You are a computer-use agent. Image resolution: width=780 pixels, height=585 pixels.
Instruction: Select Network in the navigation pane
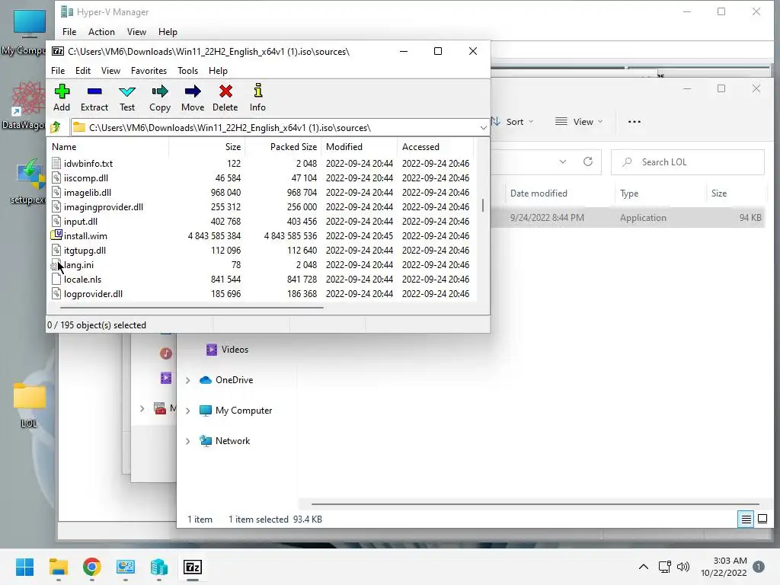(x=225, y=441)
